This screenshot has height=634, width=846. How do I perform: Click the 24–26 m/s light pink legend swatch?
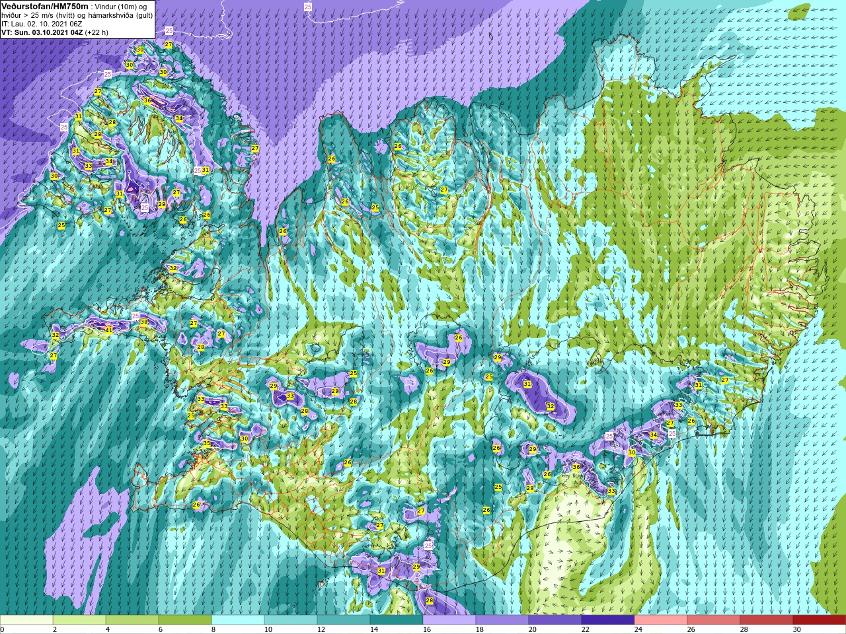(x=661, y=620)
